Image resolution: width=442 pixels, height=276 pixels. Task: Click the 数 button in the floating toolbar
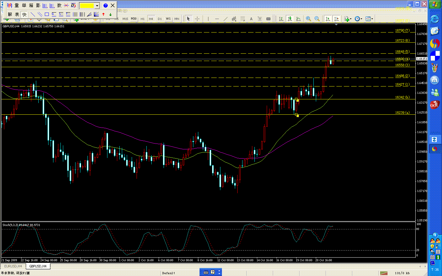click(59, 6)
